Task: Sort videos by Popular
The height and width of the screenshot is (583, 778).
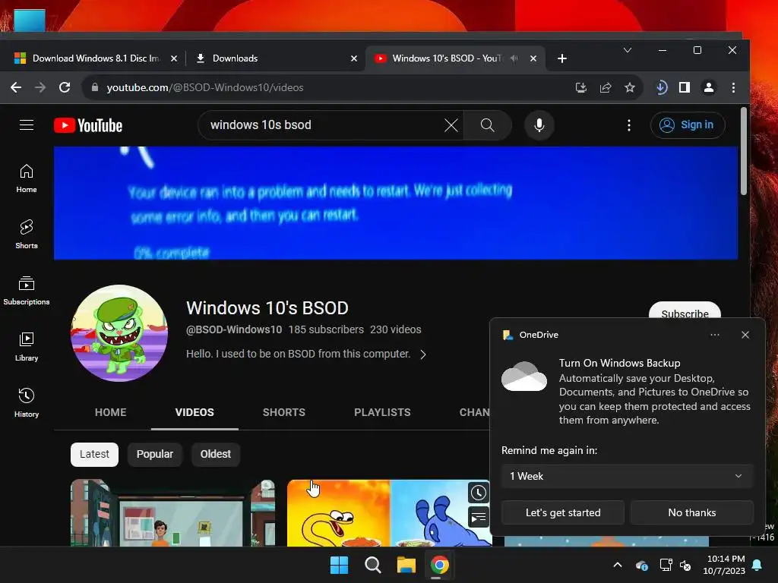Action: coord(155,455)
